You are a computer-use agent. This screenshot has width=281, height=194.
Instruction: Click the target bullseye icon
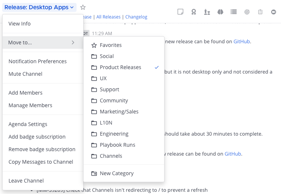(247, 12)
